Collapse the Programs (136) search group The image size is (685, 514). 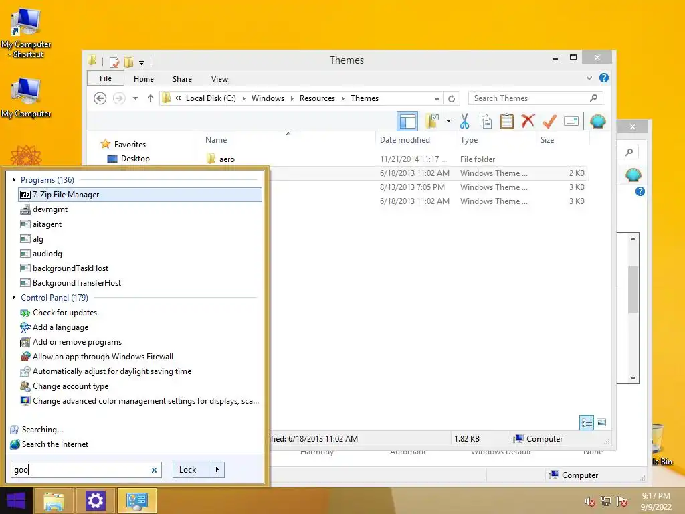(x=15, y=179)
